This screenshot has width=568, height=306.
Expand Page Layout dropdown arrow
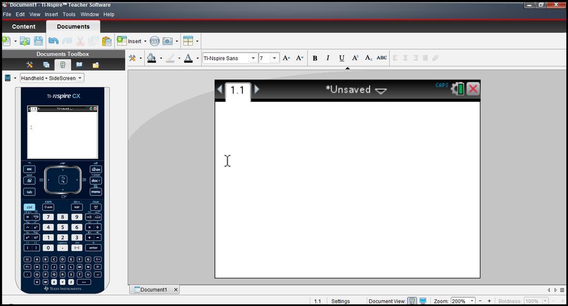pos(197,41)
